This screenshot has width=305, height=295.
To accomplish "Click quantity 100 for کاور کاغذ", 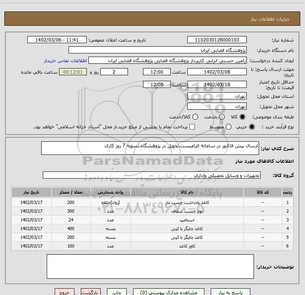I will 71,246.
